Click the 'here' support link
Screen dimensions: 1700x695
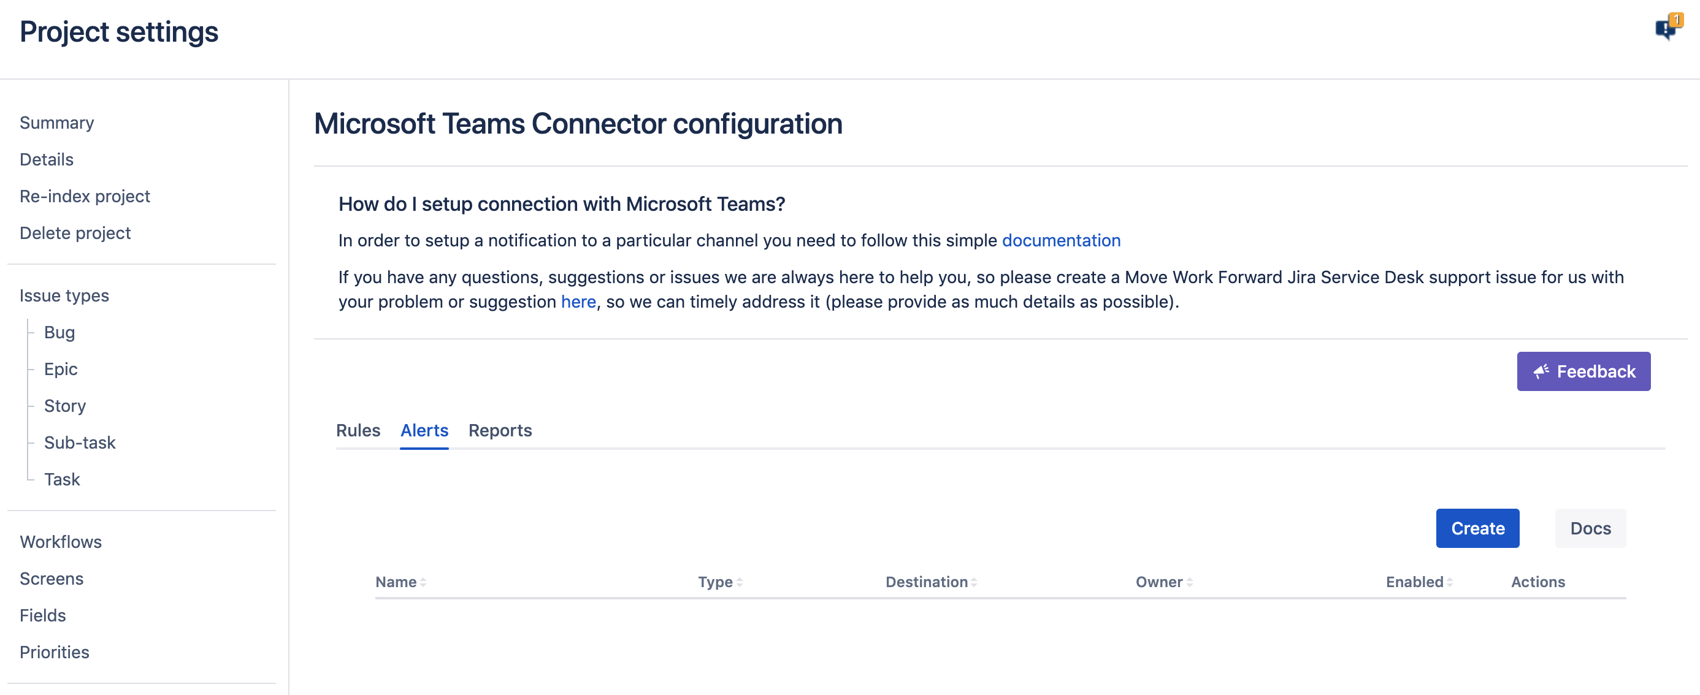pyautogui.click(x=578, y=302)
